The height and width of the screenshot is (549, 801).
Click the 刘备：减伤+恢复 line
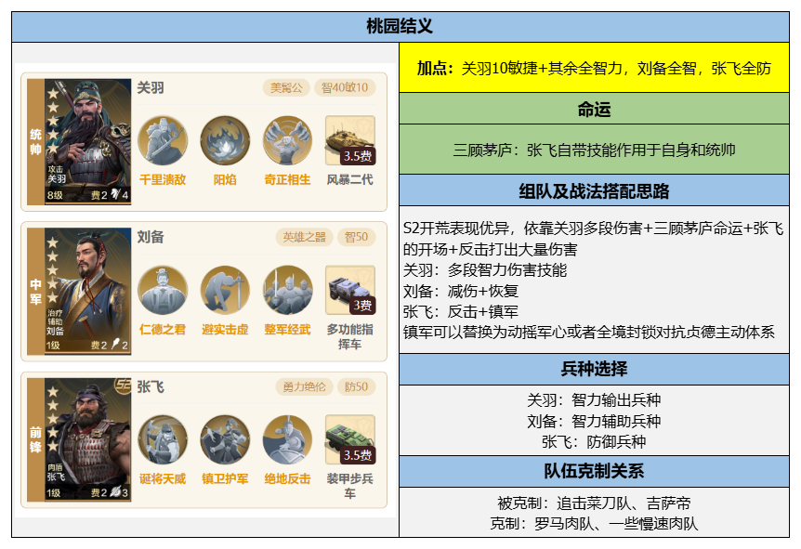click(461, 291)
